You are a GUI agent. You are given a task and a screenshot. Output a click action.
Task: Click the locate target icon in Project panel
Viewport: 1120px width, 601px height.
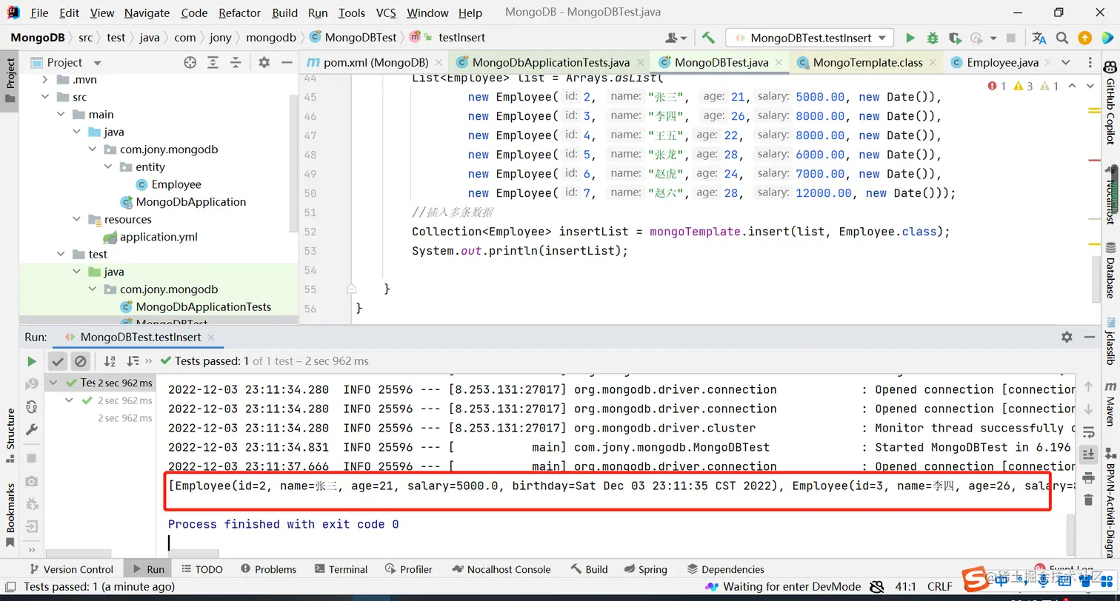coord(190,63)
